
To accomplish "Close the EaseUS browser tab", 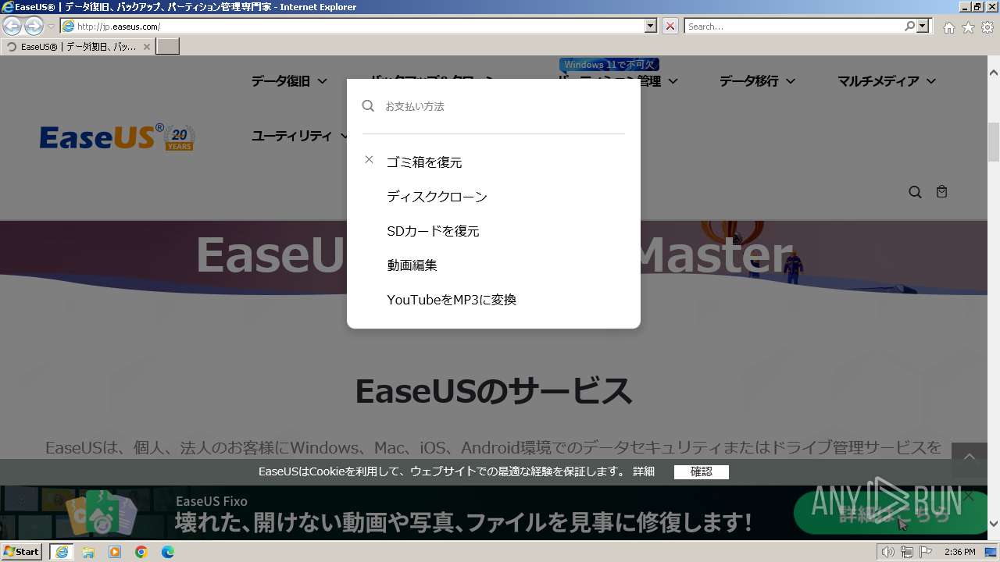I will pyautogui.click(x=147, y=47).
